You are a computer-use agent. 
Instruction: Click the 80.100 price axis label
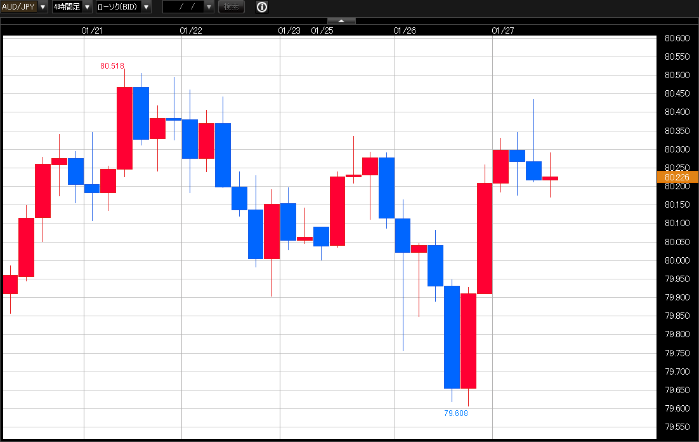(x=677, y=224)
